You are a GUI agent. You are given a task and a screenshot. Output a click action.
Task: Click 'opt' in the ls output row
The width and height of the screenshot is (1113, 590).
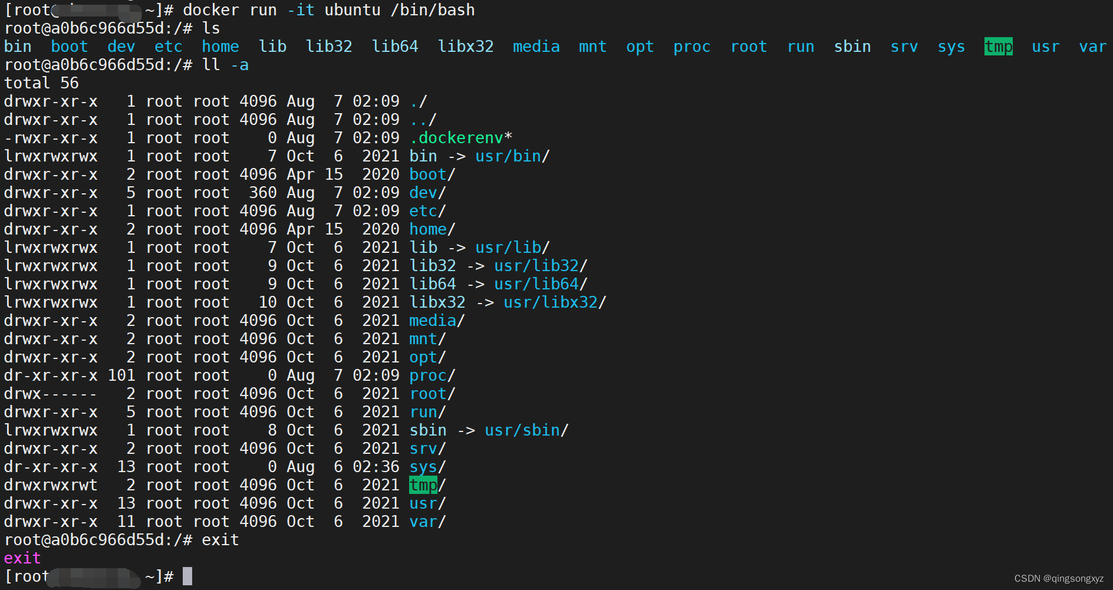[640, 47]
